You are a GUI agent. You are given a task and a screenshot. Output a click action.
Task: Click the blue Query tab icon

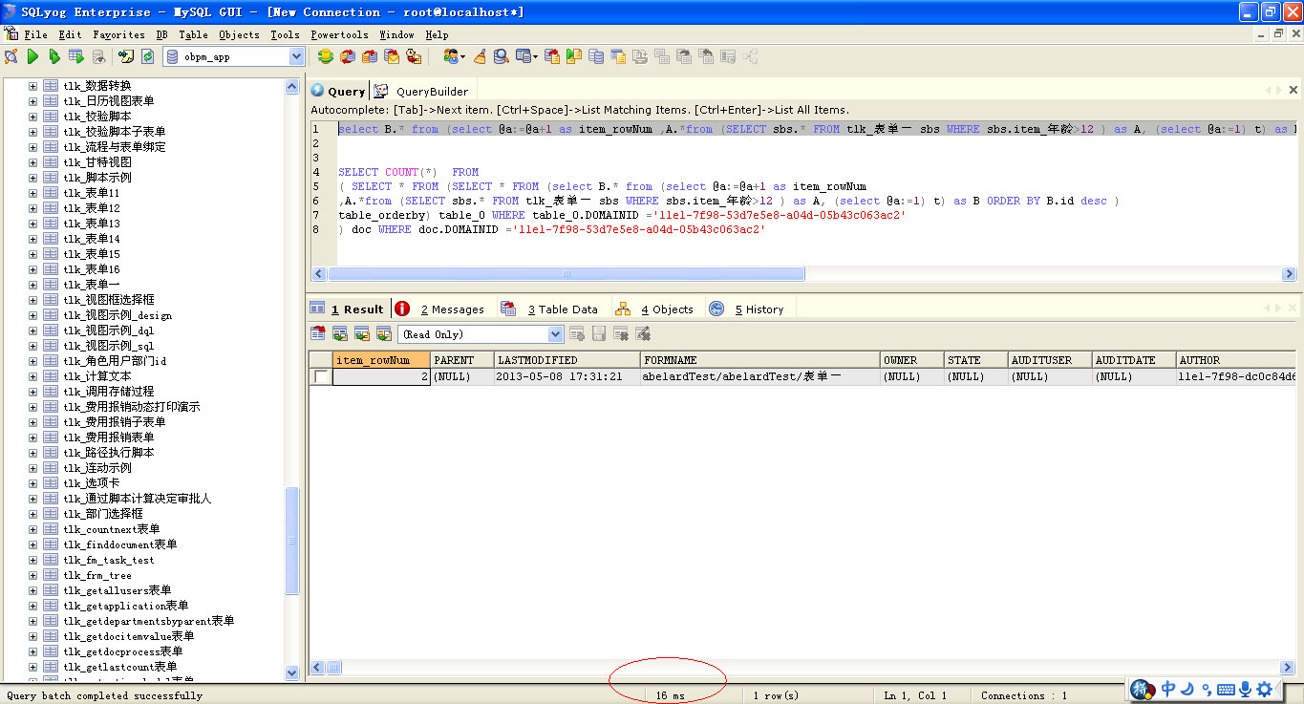317,91
